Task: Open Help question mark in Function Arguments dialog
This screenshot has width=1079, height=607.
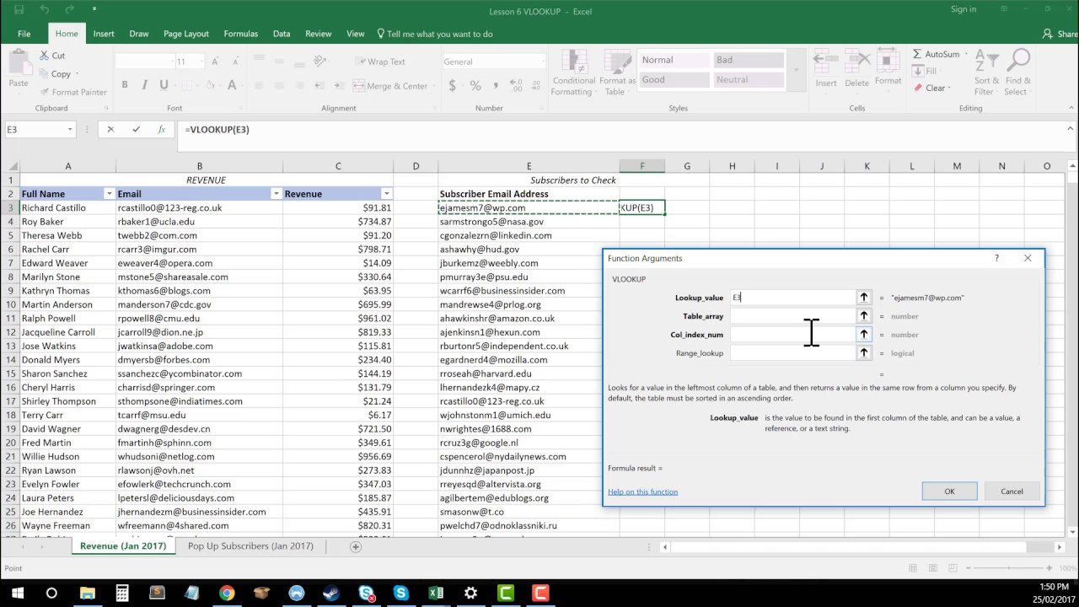Action: [996, 258]
